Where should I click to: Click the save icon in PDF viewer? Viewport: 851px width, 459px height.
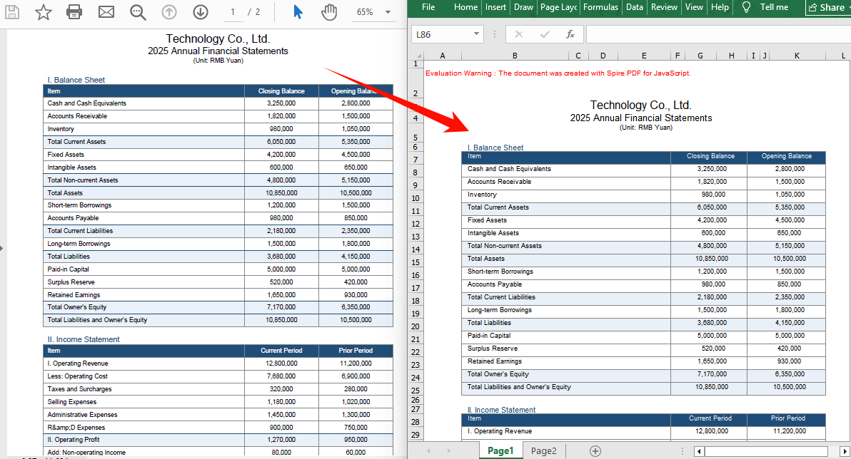[12, 12]
